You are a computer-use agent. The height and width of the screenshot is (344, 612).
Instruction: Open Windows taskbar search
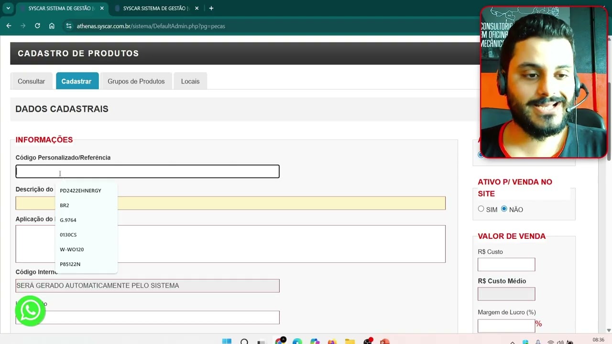[x=244, y=341]
